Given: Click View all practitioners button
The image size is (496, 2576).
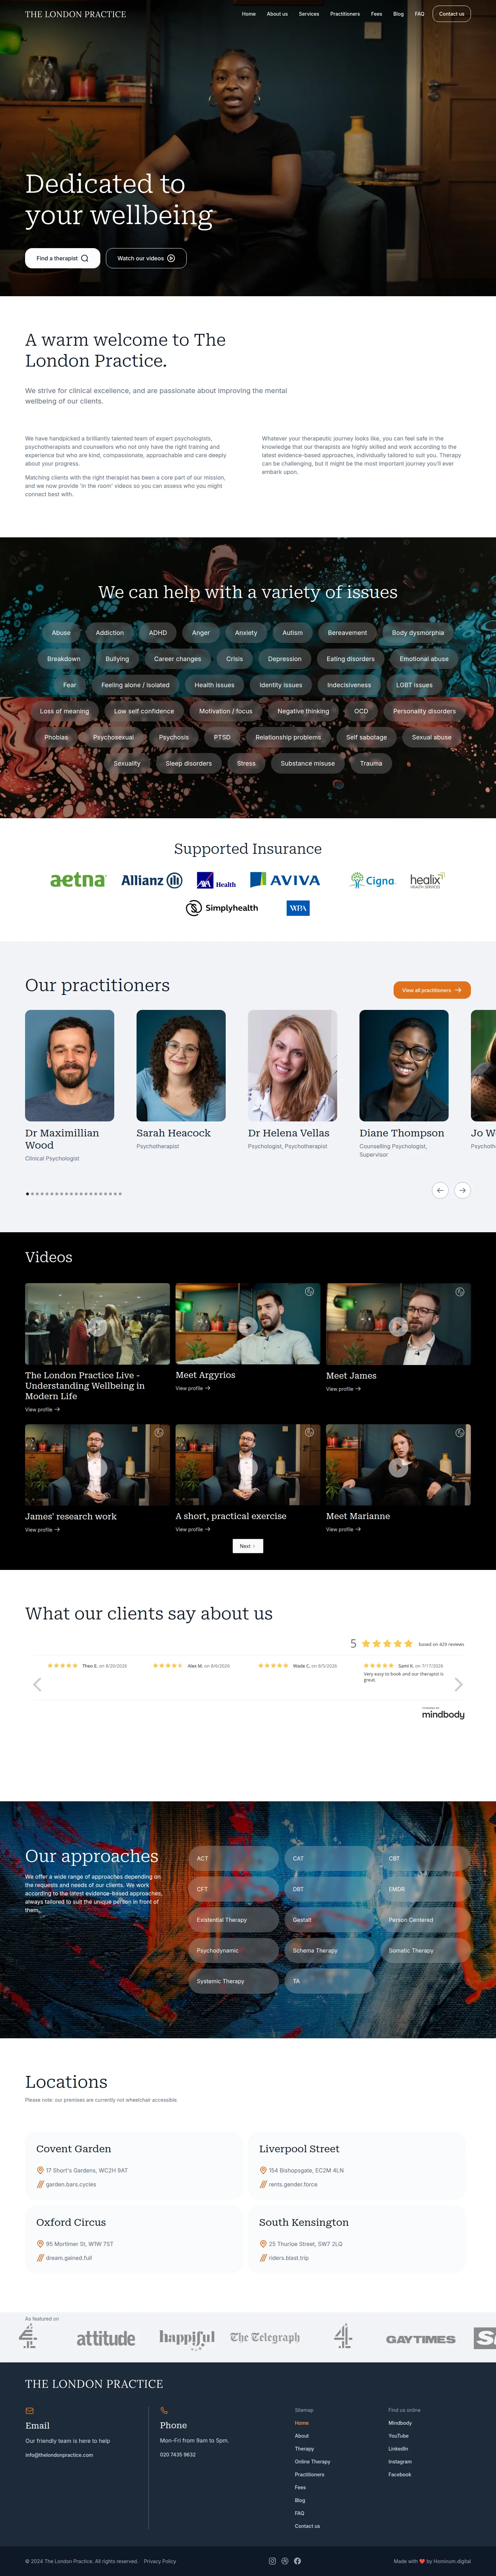Looking at the screenshot, I should tap(432, 990).
